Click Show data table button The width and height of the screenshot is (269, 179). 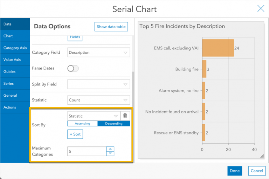111,27
